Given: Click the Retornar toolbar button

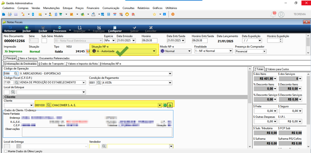Looking at the screenshot, I should point(10,29).
